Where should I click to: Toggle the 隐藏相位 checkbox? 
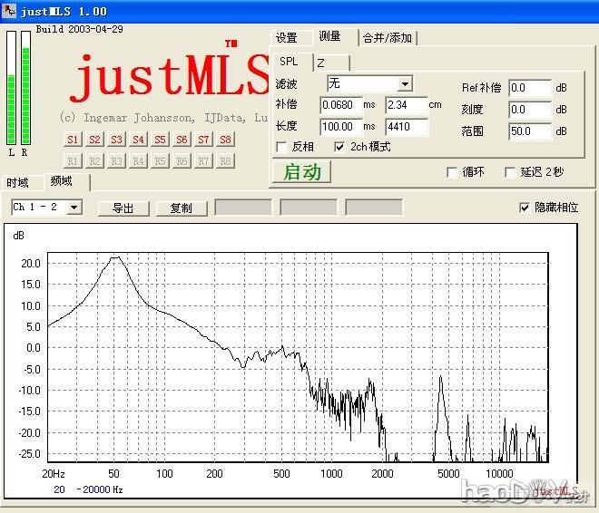[525, 208]
